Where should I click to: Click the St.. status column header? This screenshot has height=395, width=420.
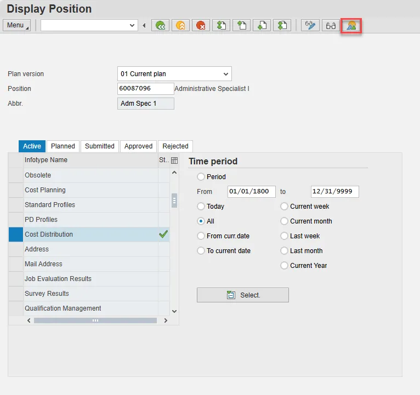click(x=163, y=160)
